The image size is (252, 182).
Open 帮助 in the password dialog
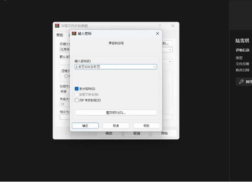coord(146,126)
